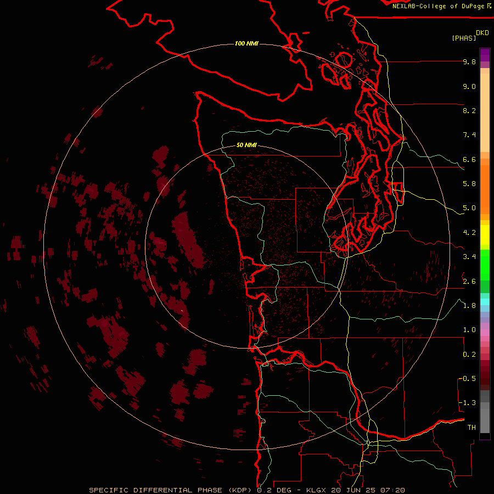Click the 50 NMI range ring label
This screenshot has height=494, width=494.
coord(246,145)
